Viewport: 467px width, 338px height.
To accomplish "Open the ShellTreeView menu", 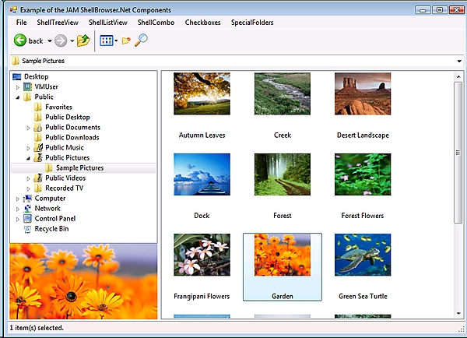I will pos(58,23).
